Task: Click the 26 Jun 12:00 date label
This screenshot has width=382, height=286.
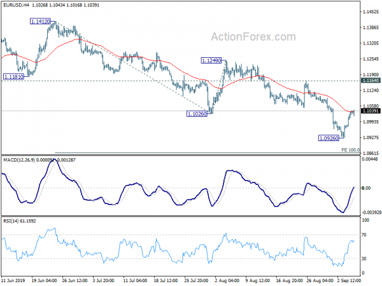Action: 74,280
